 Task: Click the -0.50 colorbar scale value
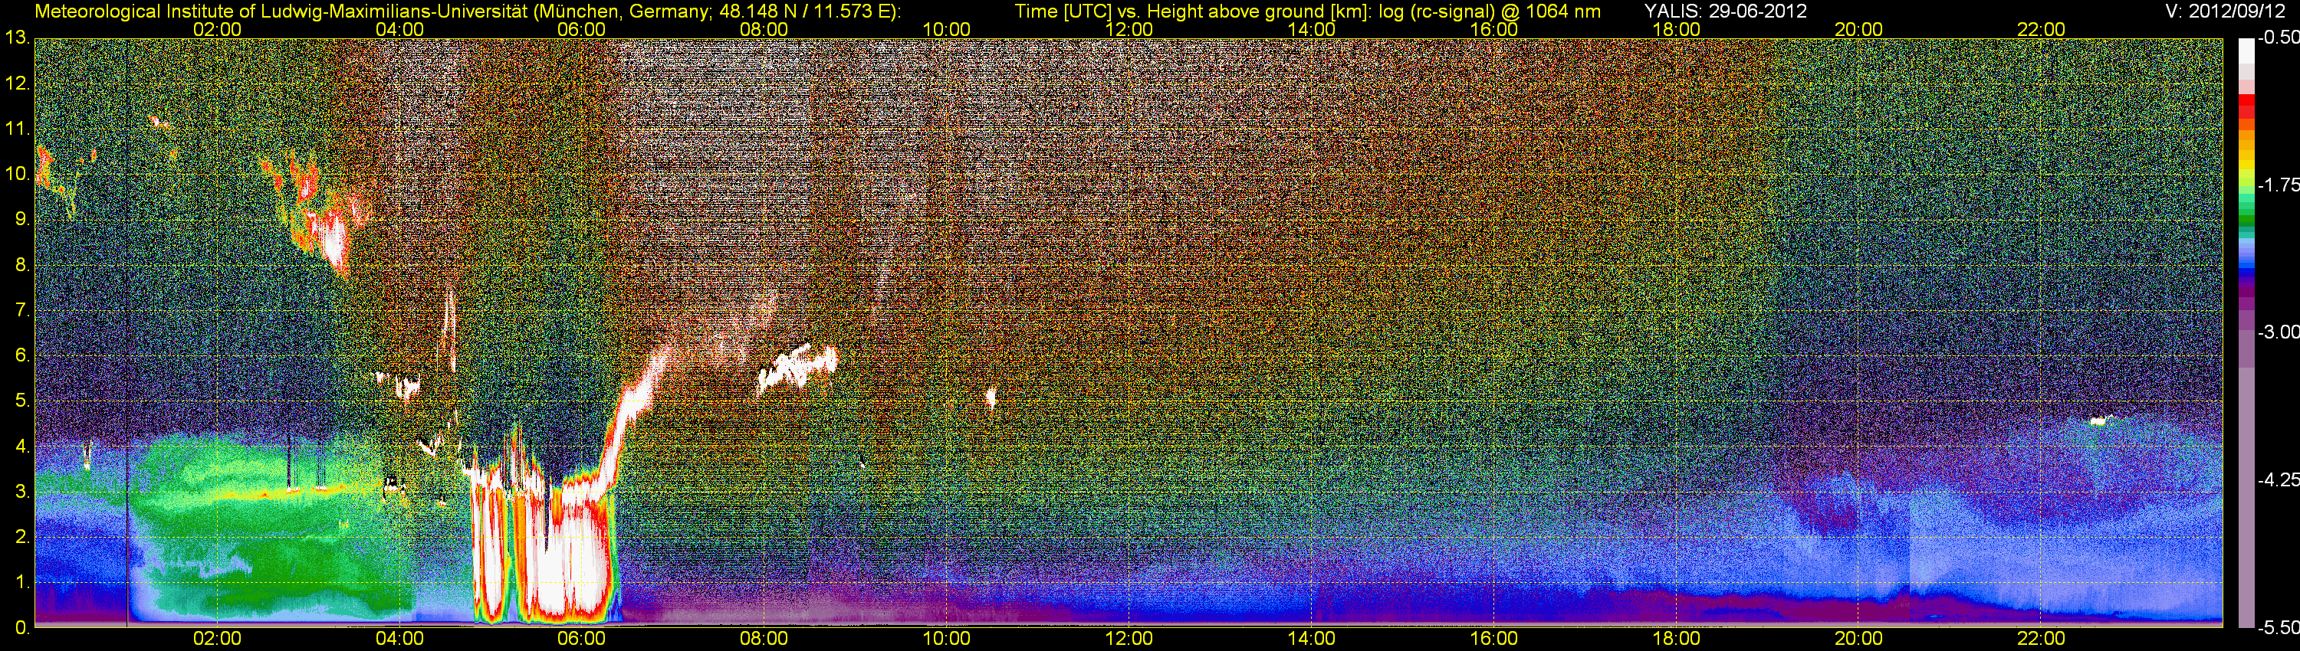2278,38
